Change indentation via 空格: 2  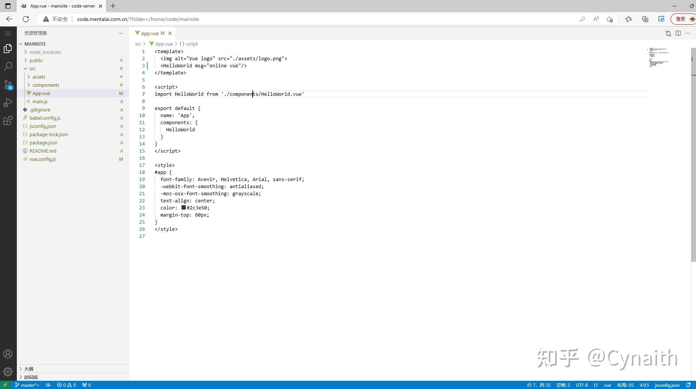(563, 385)
